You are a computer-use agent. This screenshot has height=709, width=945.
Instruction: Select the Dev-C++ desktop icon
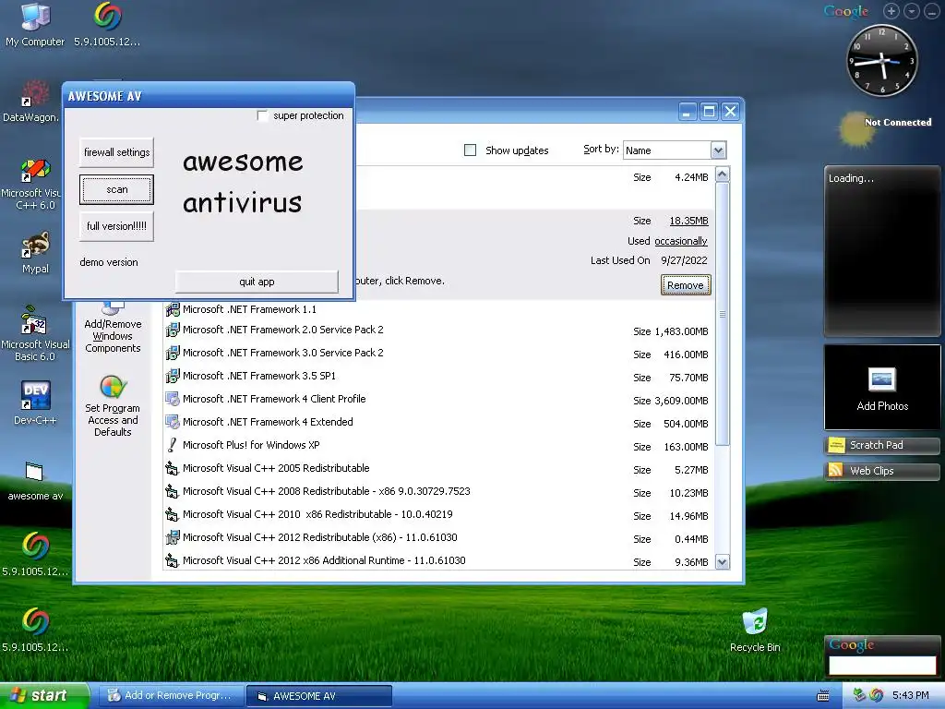point(35,403)
